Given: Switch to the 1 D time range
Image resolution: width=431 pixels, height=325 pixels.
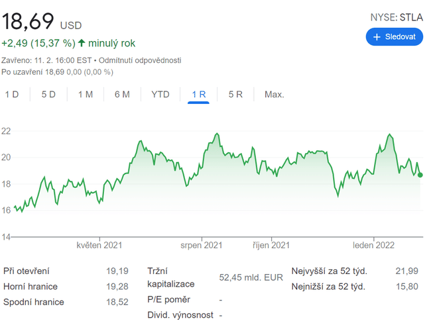Looking at the screenshot, I should coord(12,94).
